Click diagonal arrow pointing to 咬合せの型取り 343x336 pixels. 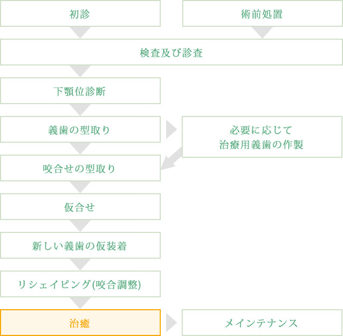point(171,158)
